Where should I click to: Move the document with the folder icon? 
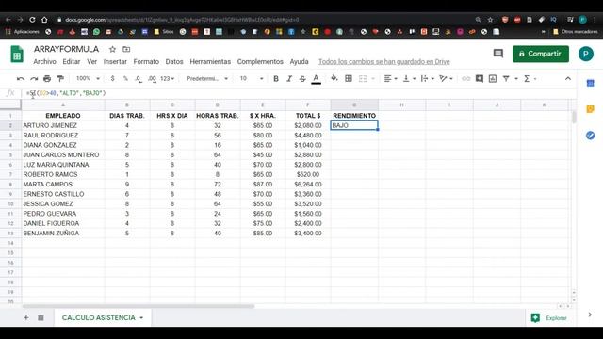[x=126, y=49]
